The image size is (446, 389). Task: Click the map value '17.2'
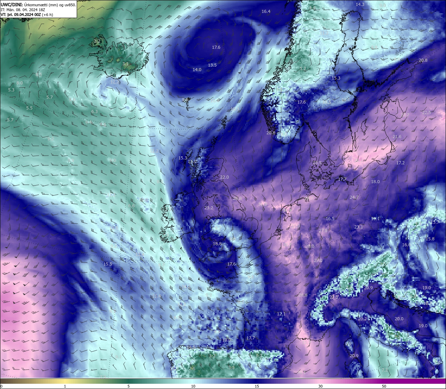coord(400,163)
